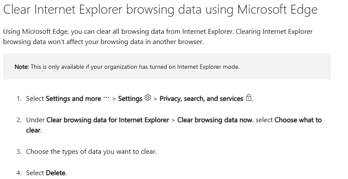348x179 pixels.
Task: Click the bold 'Settings and more' text
Action: tap(73, 99)
